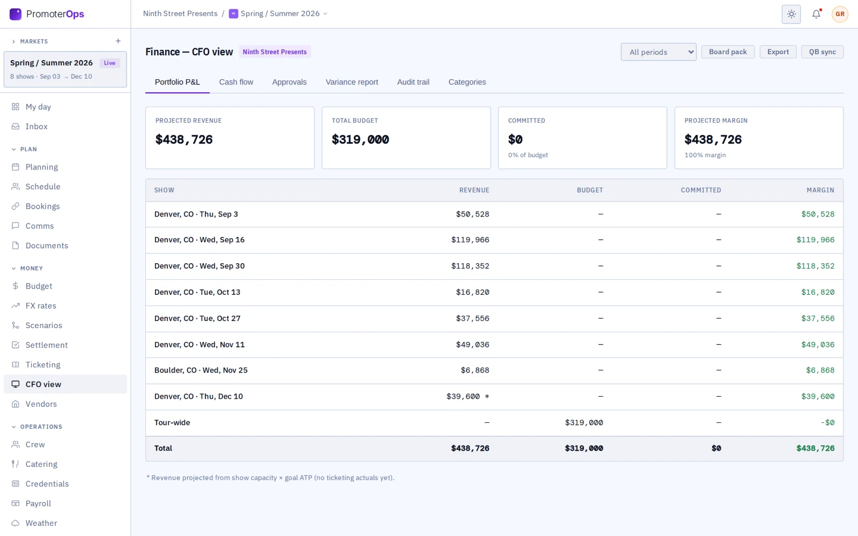Image resolution: width=858 pixels, height=536 pixels.
Task: Open the Audit trail tab
Action: (x=413, y=82)
